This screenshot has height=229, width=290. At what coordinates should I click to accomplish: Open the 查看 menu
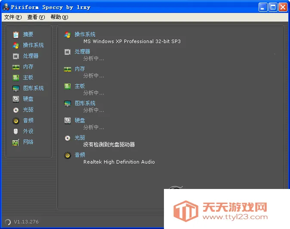pos(36,17)
